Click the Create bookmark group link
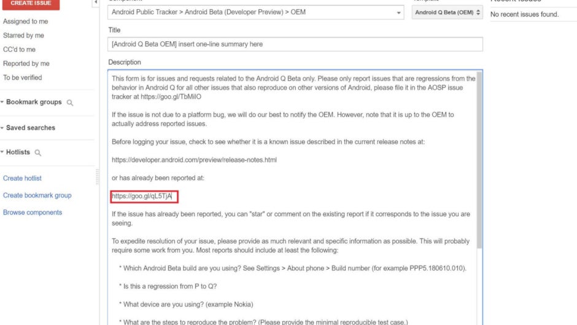The width and height of the screenshot is (577, 325). click(x=37, y=195)
